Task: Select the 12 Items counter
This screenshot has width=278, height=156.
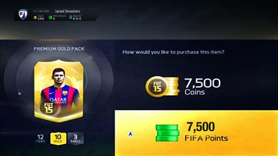Action: [41, 138]
